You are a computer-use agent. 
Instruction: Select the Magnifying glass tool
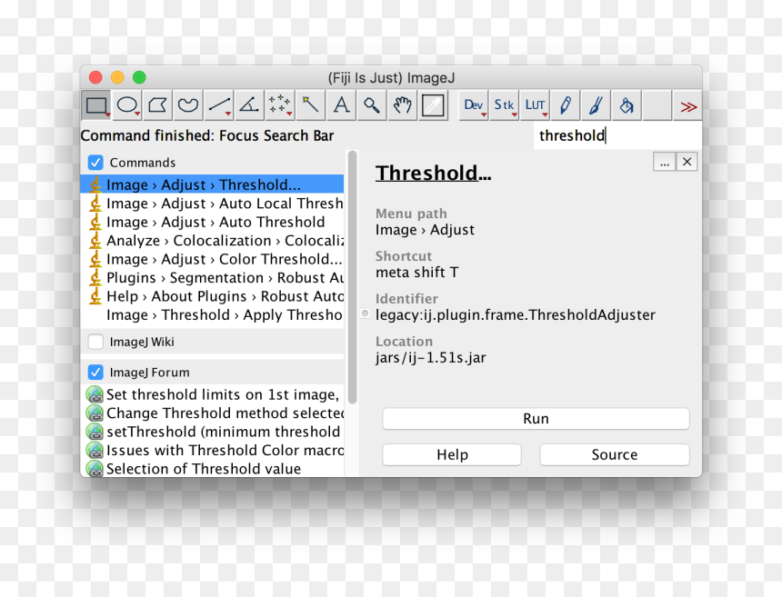coord(372,105)
